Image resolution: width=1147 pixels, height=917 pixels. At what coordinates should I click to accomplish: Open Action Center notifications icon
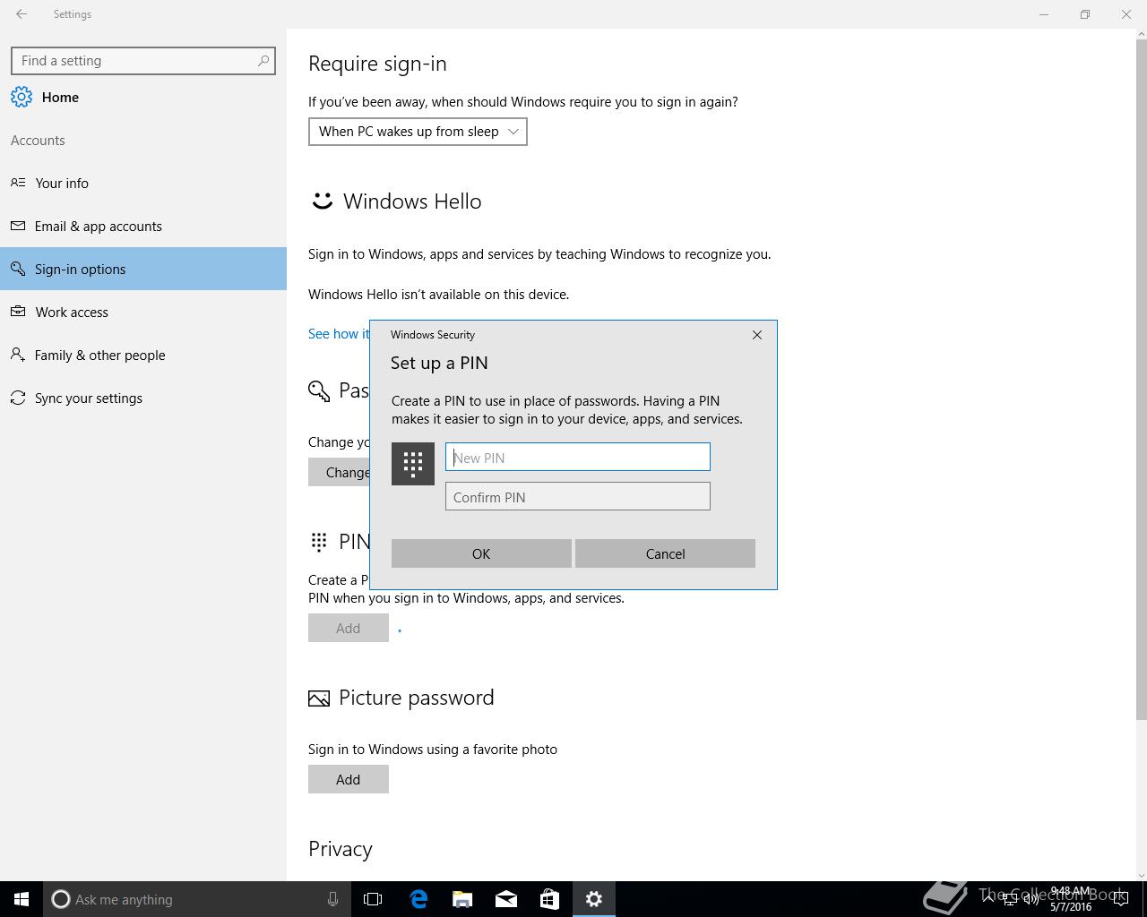(x=1120, y=900)
